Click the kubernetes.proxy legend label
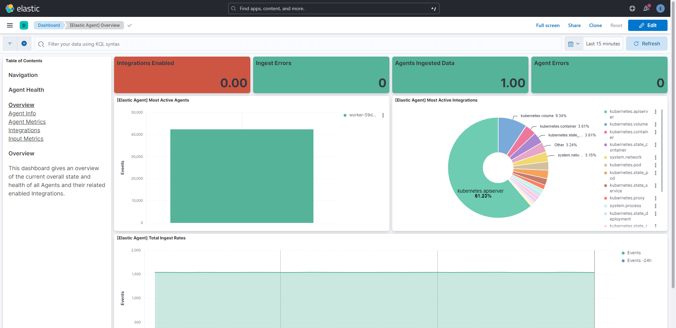 coord(627,198)
